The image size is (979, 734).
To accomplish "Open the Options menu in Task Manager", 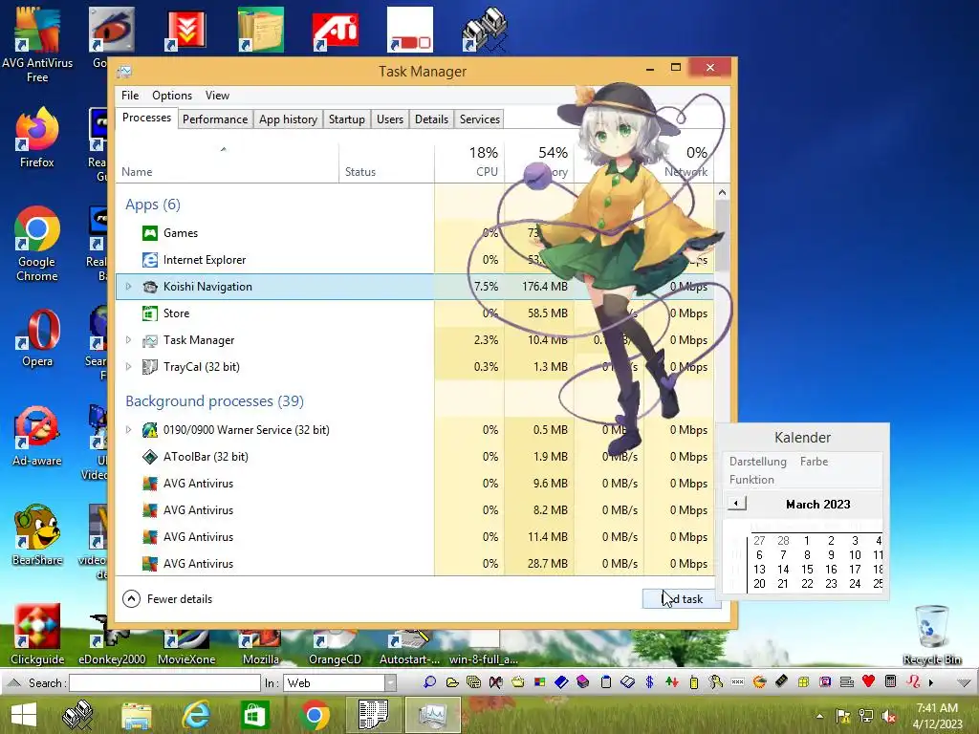I will coord(172,96).
